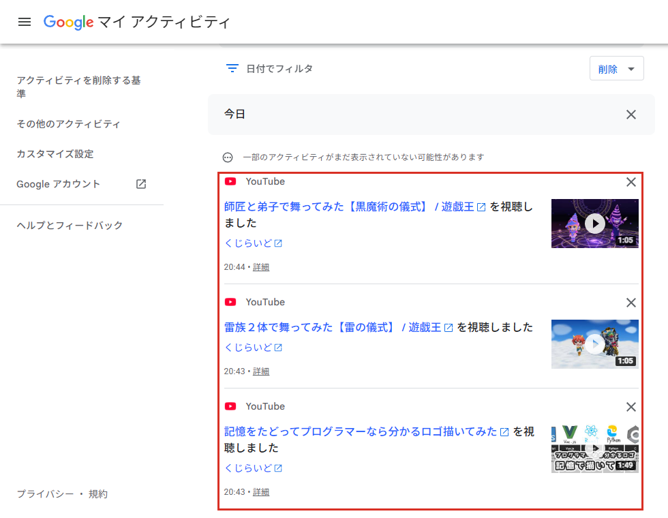Delete all of today's 今日 activity
The height and width of the screenshot is (518, 668).
(x=631, y=115)
